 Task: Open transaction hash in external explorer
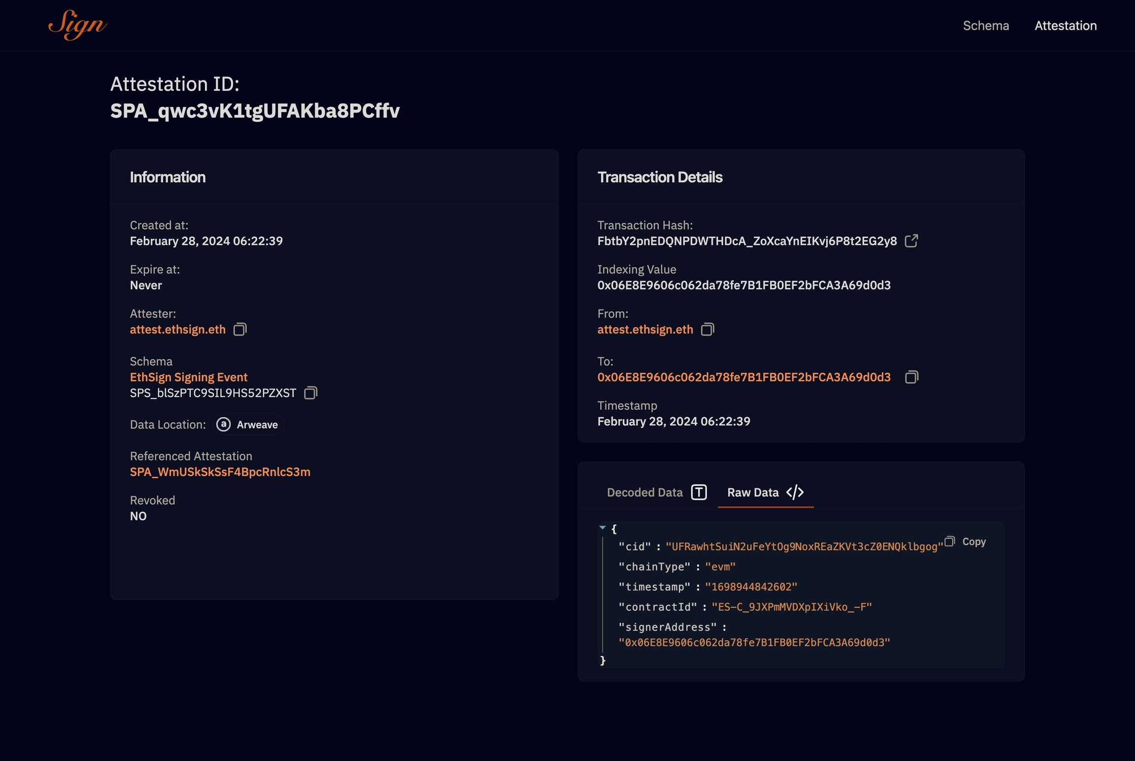pos(912,240)
